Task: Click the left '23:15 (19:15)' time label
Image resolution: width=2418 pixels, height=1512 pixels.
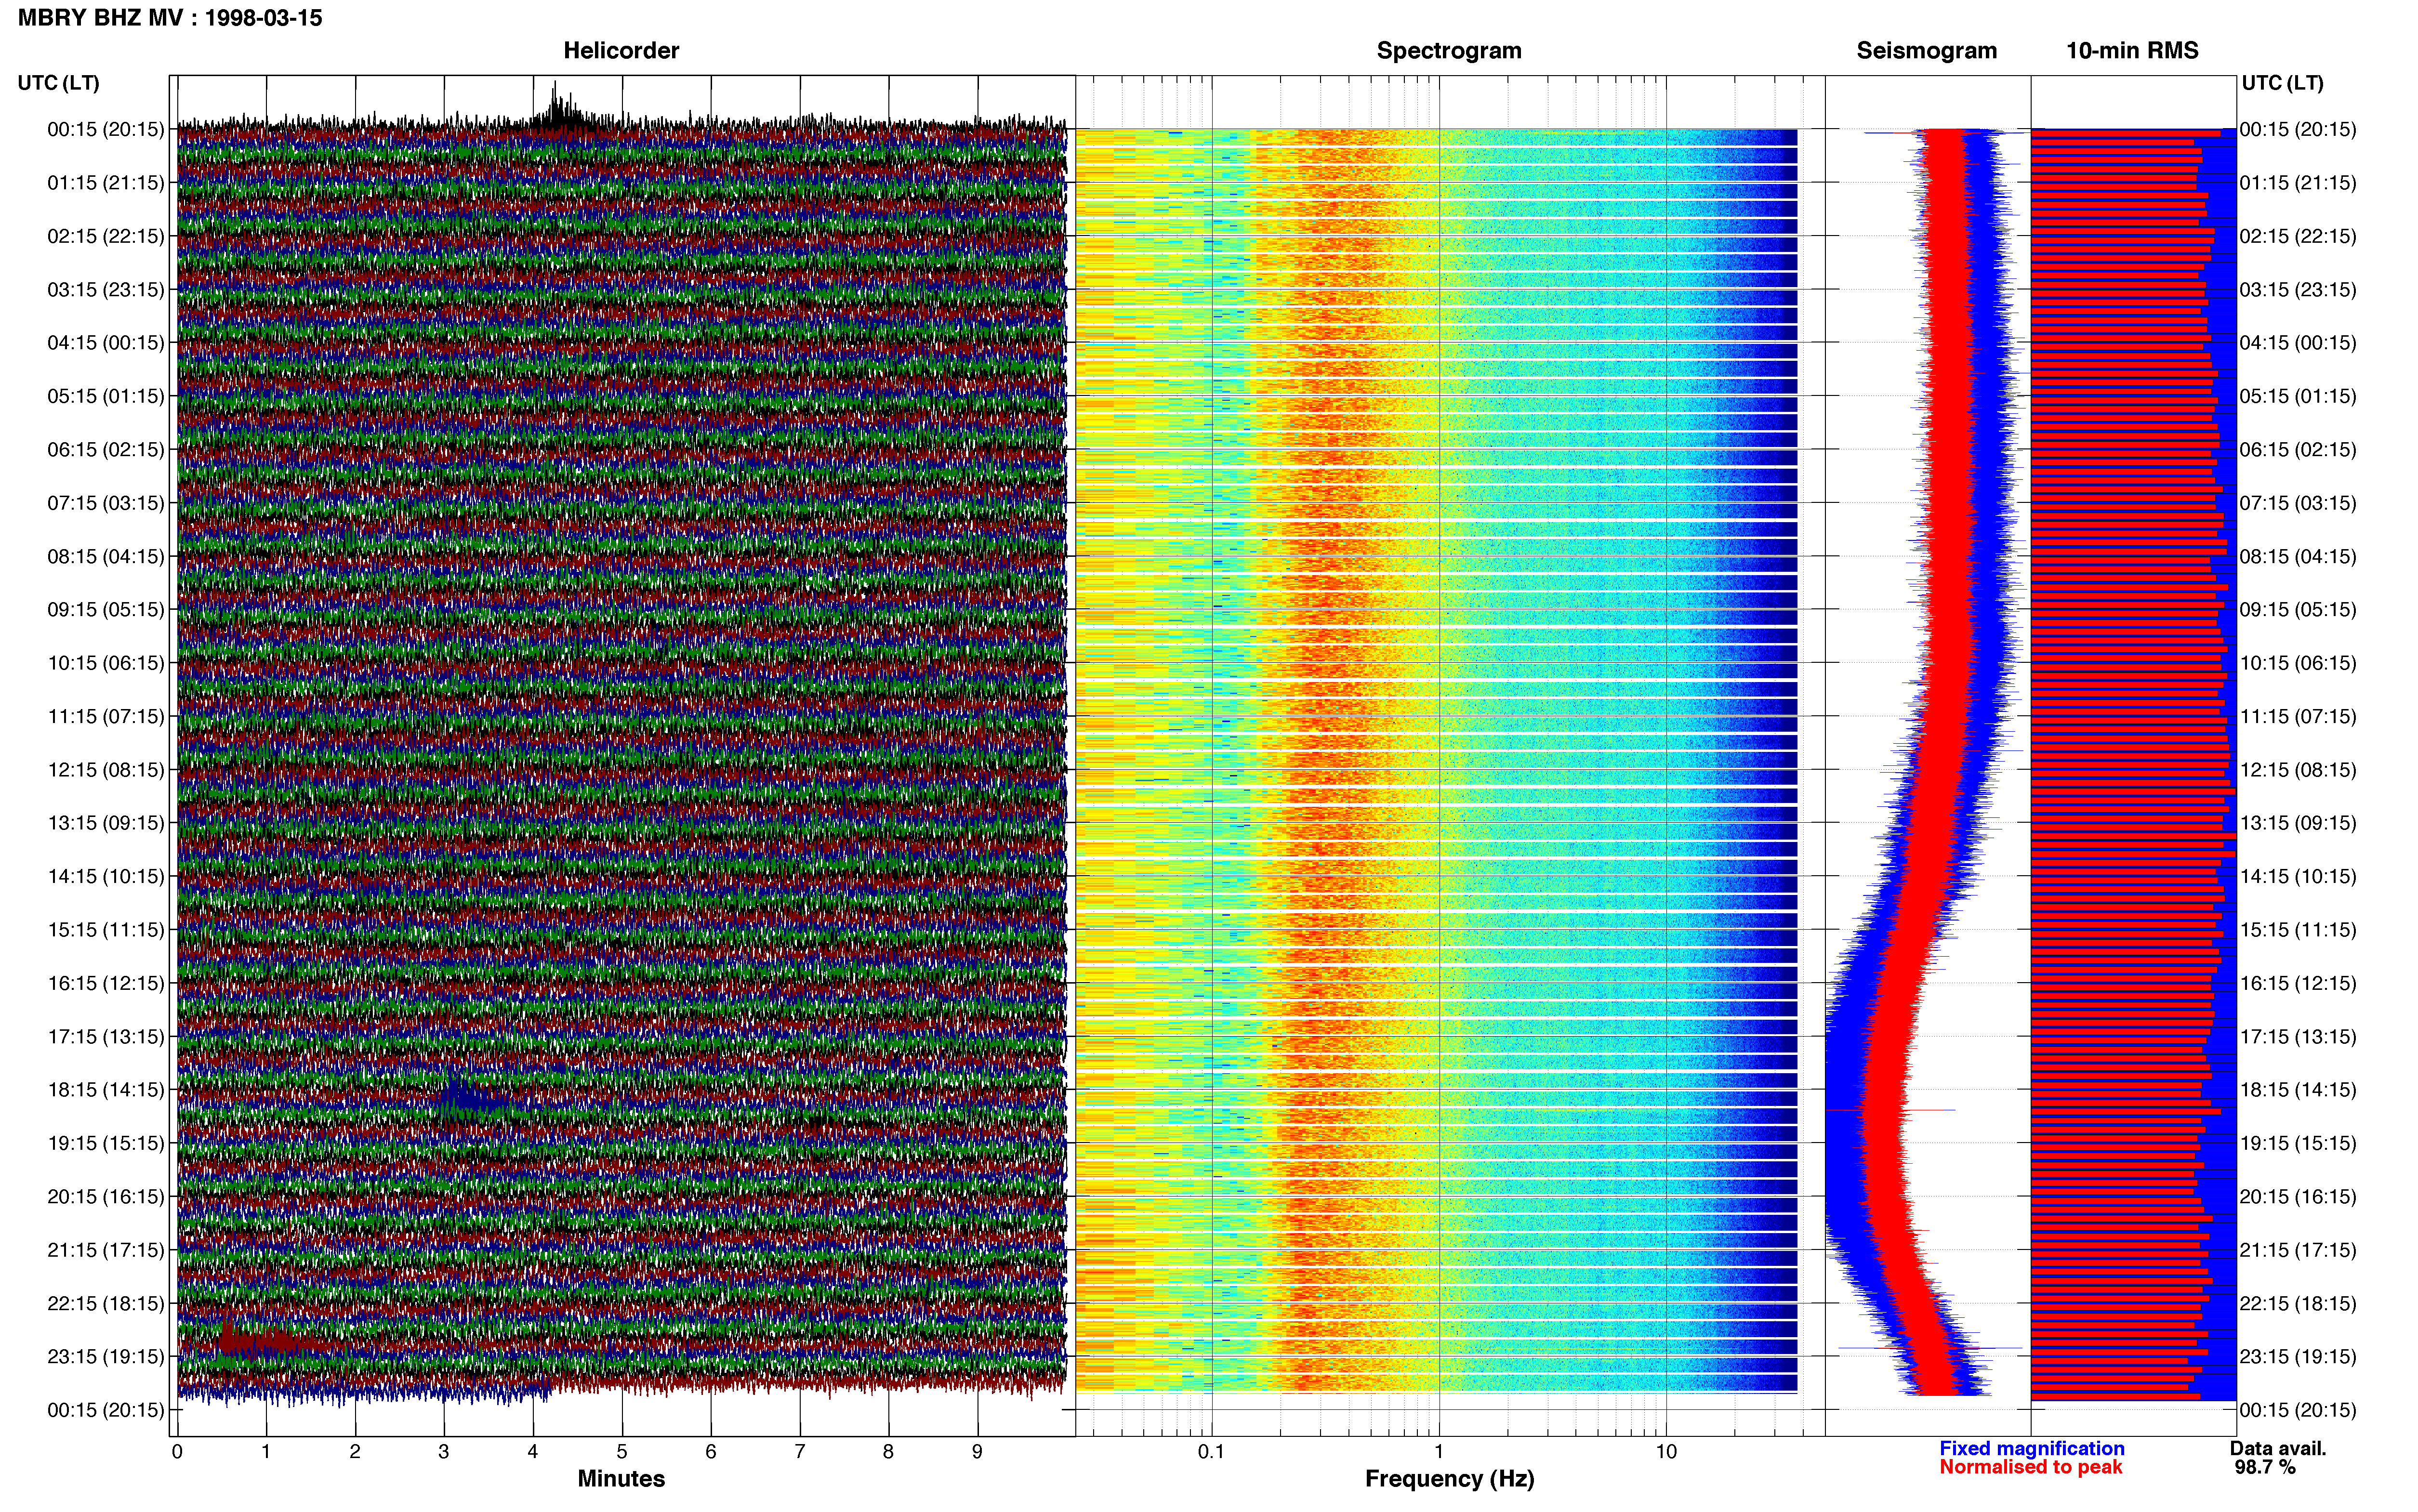Action: tap(105, 1357)
